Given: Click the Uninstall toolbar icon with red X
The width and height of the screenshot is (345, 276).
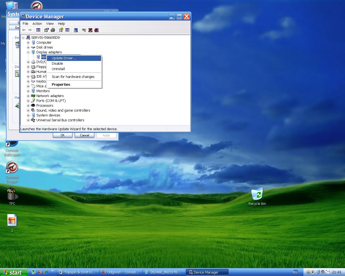Looking at the screenshot, I should point(90,30).
